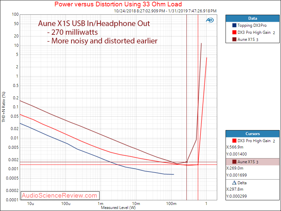This screenshot has height=211, width=281.
Task: Click the DX3 Pro High Gain red legend swatch in Data panel
Action: (234, 32)
